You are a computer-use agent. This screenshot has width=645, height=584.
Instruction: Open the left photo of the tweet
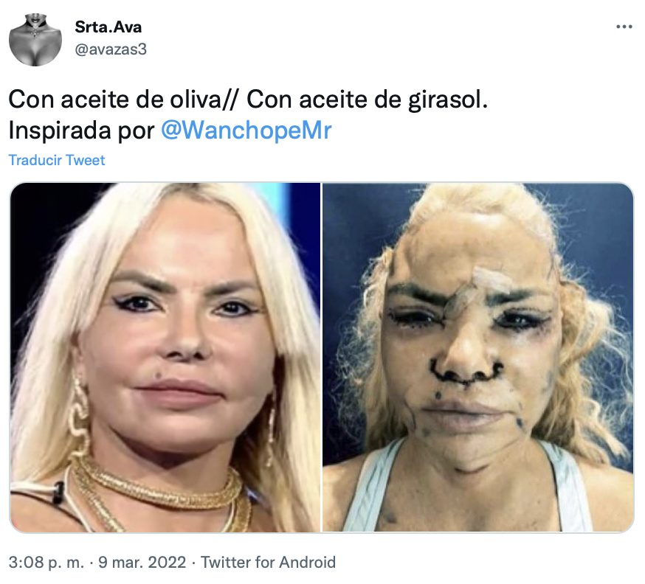pos(165,357)
